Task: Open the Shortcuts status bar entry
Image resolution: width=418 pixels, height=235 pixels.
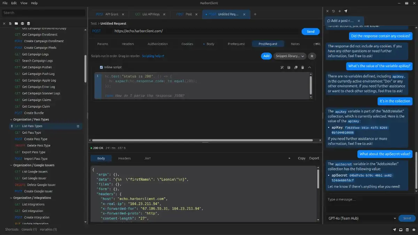Action: coord(12,229)
